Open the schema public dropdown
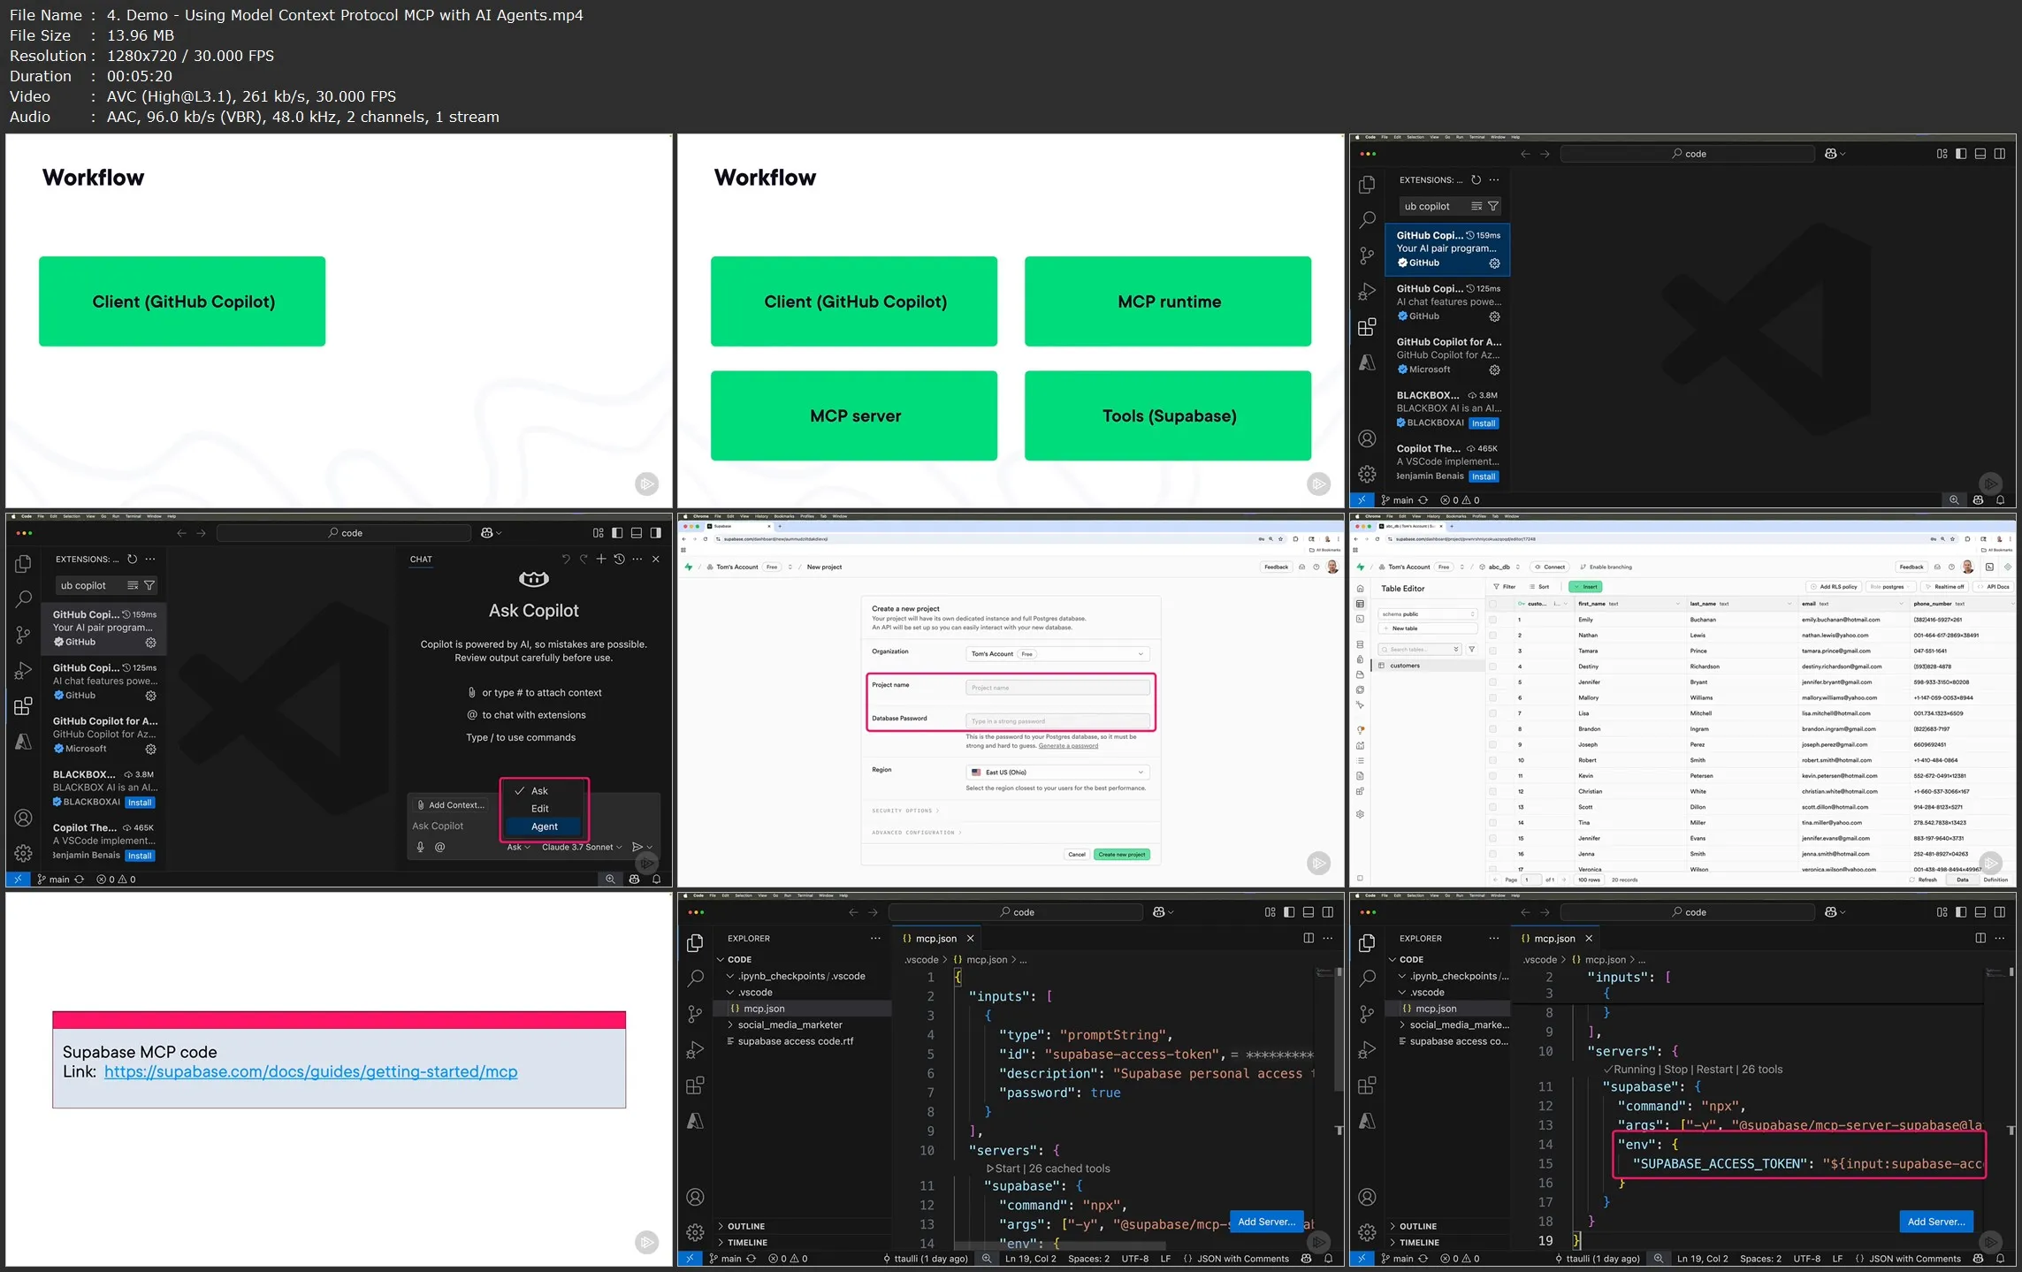The height and width of the screenshot is (1272, 2022). 1427,614
